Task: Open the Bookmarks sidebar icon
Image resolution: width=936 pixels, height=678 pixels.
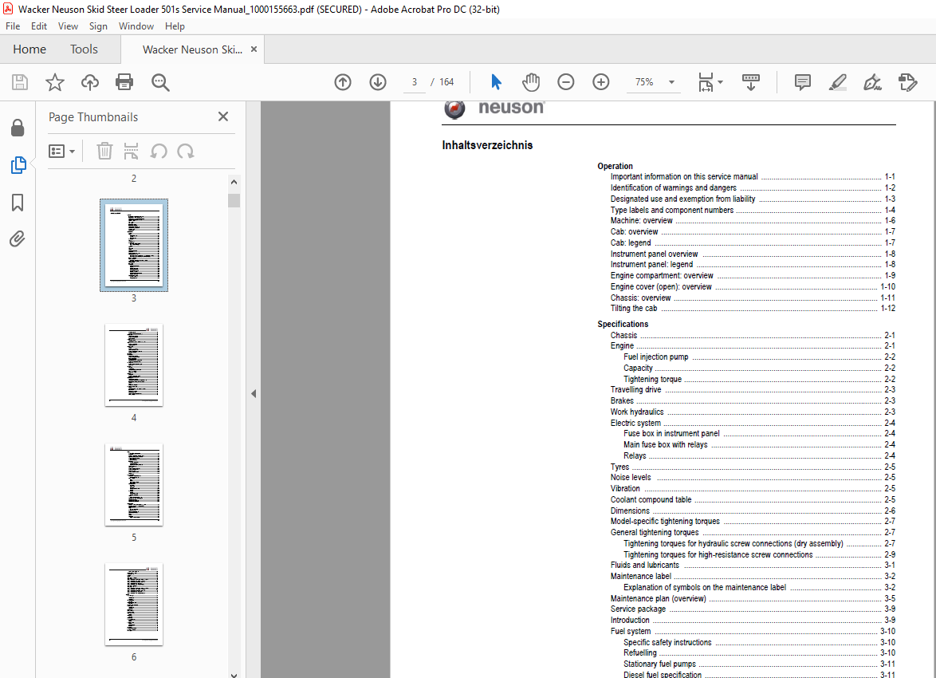Action: (x=18, y=203)
